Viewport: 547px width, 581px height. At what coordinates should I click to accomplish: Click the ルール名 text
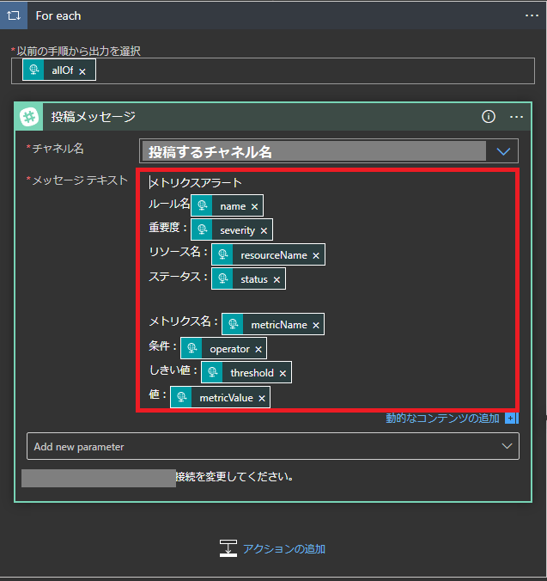coord(169,204)
